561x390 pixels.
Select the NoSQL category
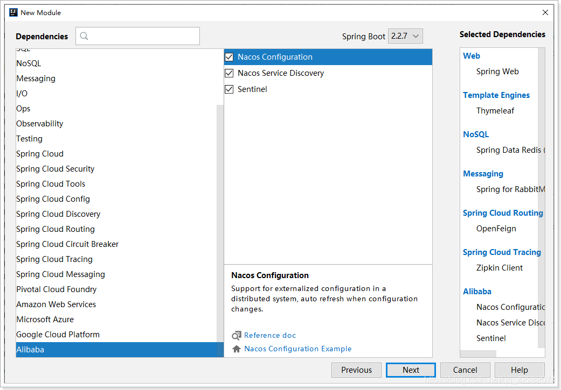(x=116, y=63)
